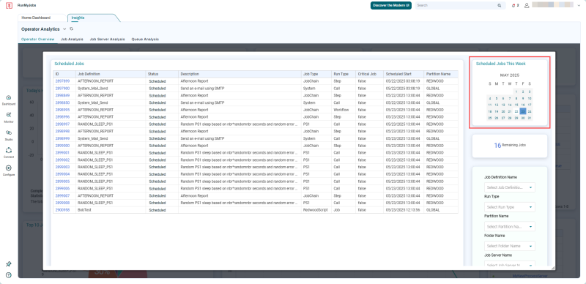The width and height of the screenshot is (586, 284).
Task: Select May 14 in the calendar
Action: click(510, 105)
